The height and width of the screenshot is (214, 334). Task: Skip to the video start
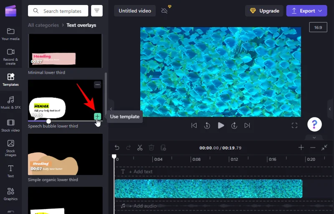coord(194,126)
